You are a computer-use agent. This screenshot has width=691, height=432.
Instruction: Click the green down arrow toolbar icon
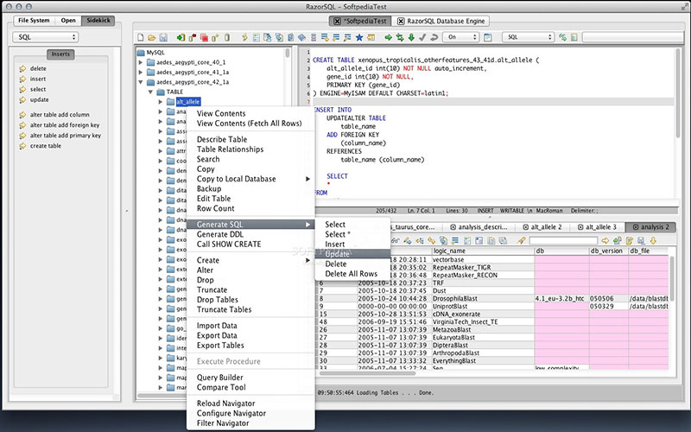pyautogui.click(x=411, y=37)
